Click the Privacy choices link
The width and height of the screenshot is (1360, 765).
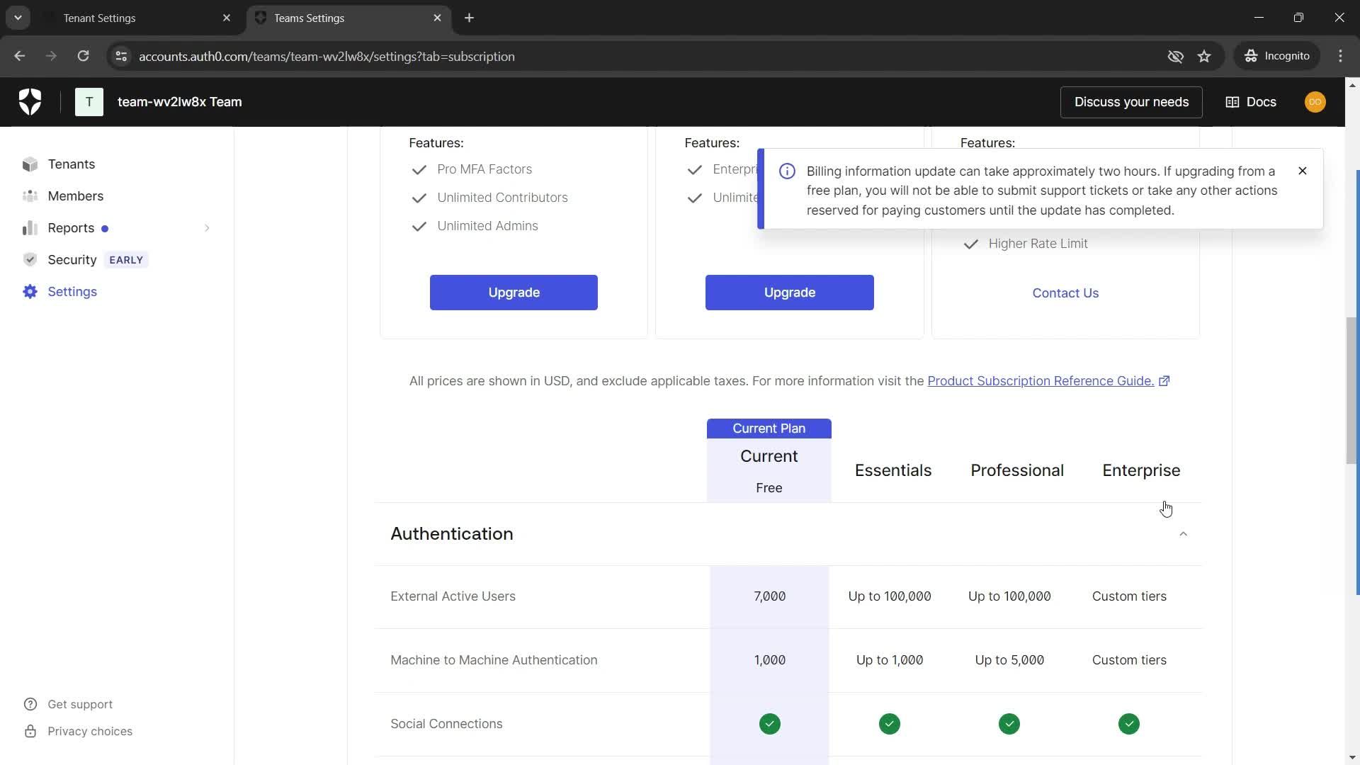coord(90,731)
